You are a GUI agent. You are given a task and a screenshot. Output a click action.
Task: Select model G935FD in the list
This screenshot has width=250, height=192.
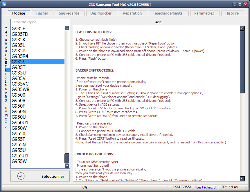click(38, 34)
